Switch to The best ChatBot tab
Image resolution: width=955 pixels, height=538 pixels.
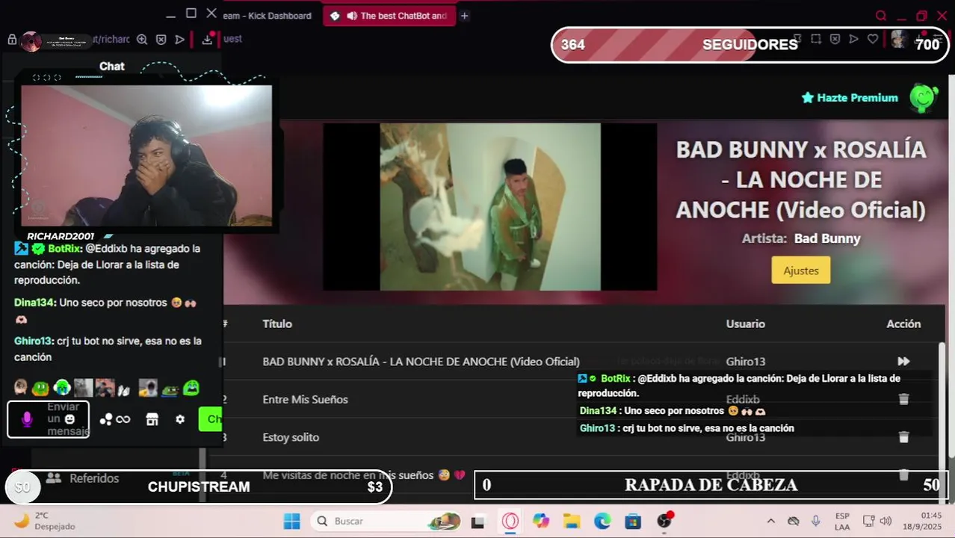[x=389, y=16]
